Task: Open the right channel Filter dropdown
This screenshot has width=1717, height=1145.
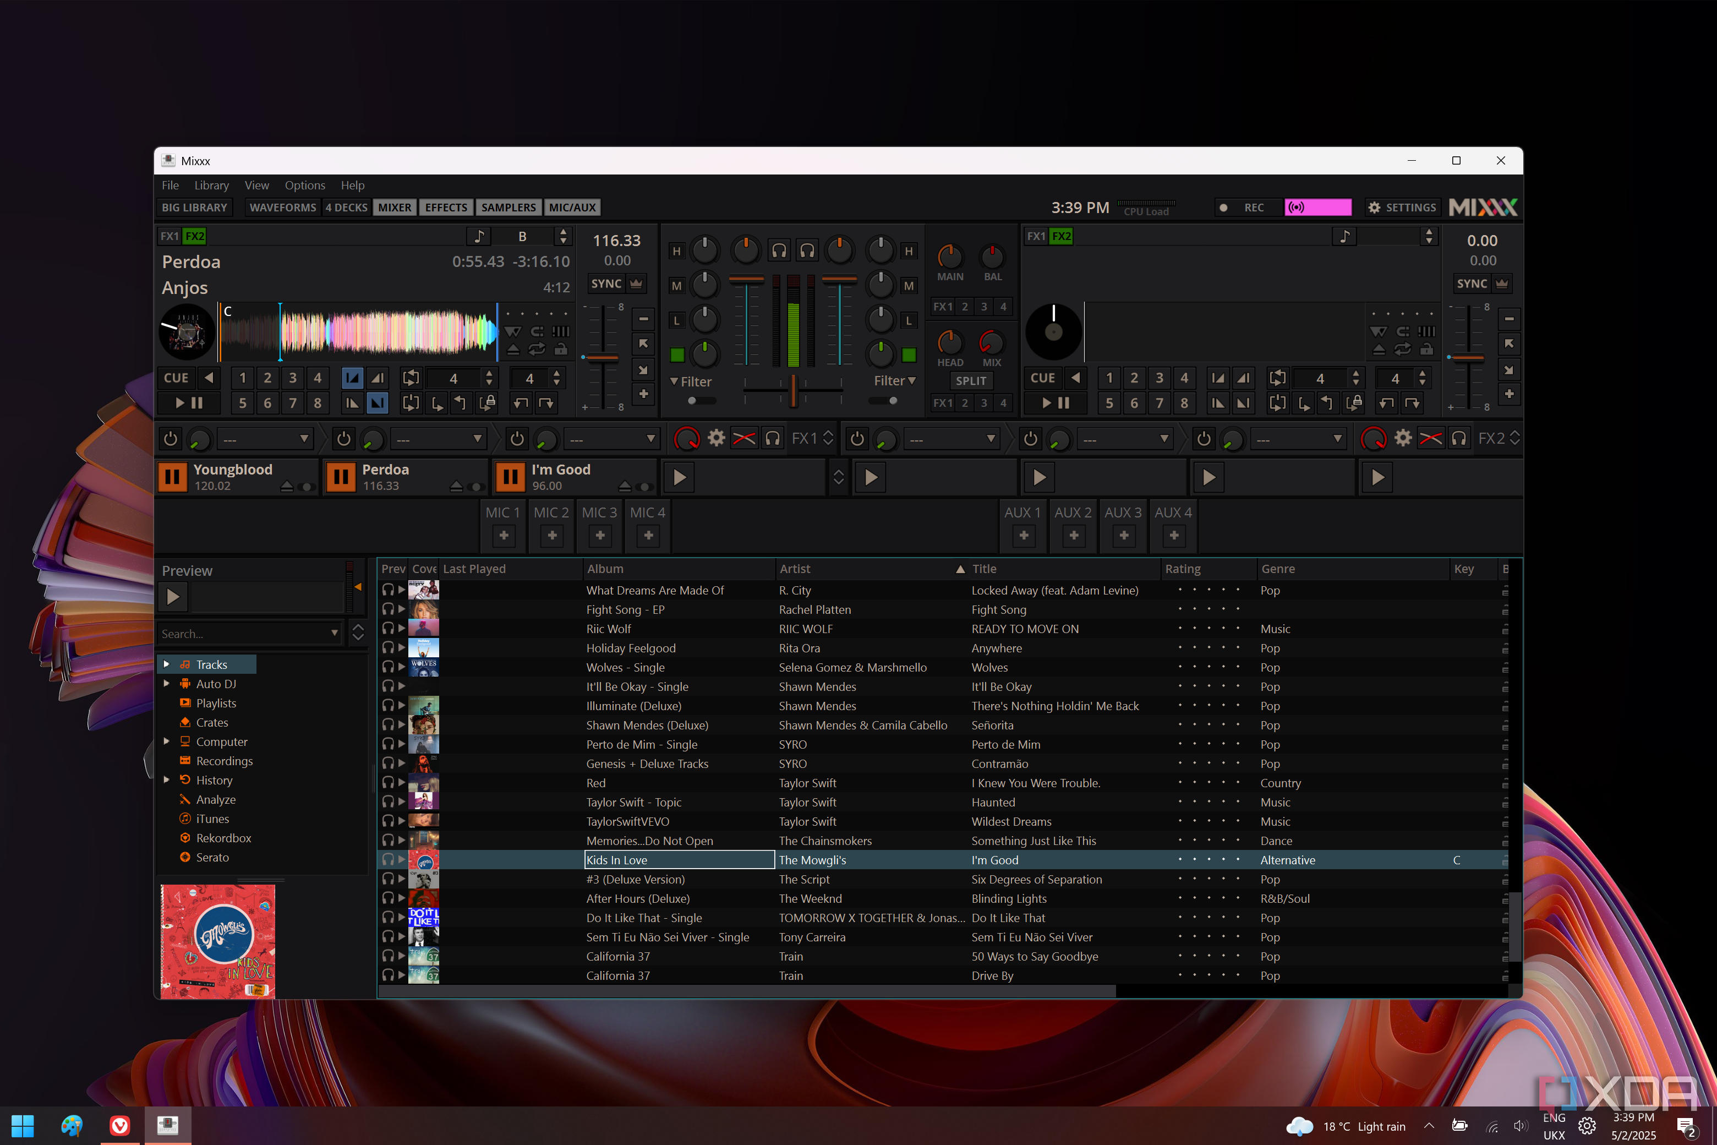Action: [895, 380]
